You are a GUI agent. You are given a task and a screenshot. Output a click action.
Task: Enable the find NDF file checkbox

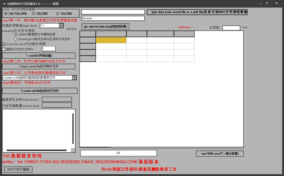tap(4, 49)
